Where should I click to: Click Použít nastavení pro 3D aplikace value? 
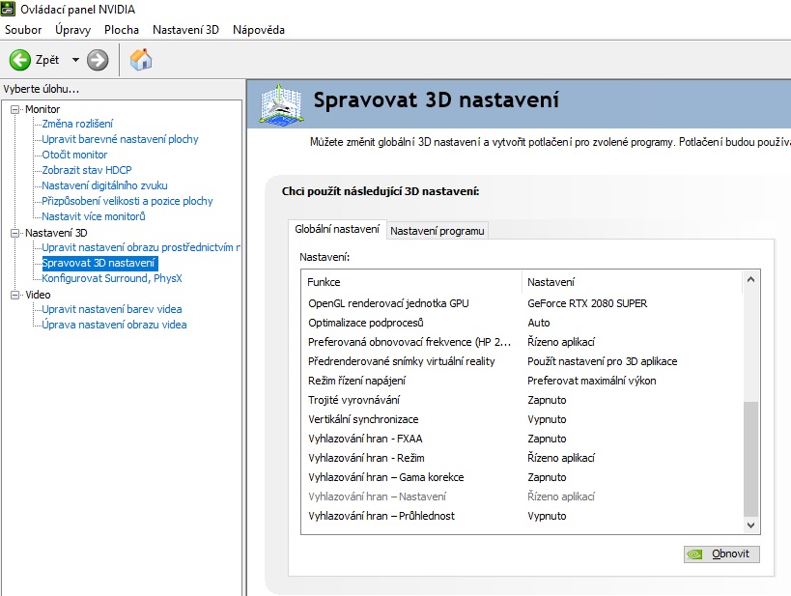pos(603,361)
